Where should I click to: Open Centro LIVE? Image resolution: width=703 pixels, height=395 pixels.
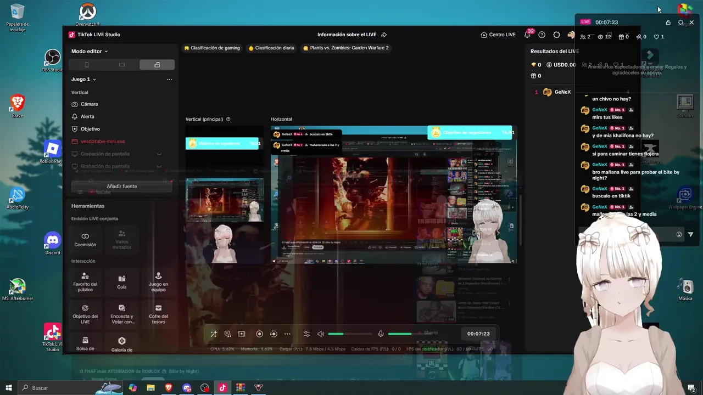click(498, 35)
